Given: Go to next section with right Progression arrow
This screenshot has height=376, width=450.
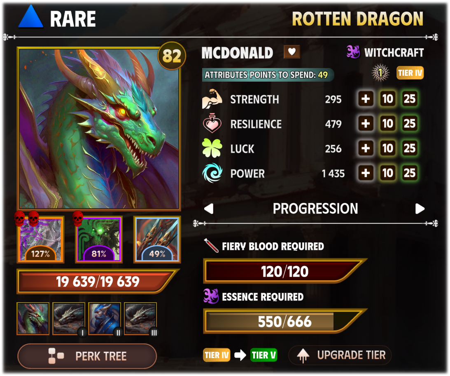Looking at the screenshot, I should (420, 209).
